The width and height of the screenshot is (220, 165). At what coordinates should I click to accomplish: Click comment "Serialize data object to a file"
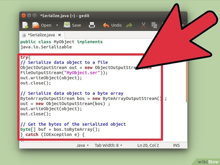click(64, 62)
